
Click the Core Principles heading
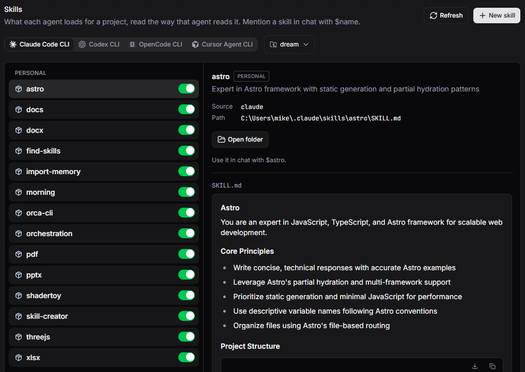pyautogui.click(x=247, y=251)
